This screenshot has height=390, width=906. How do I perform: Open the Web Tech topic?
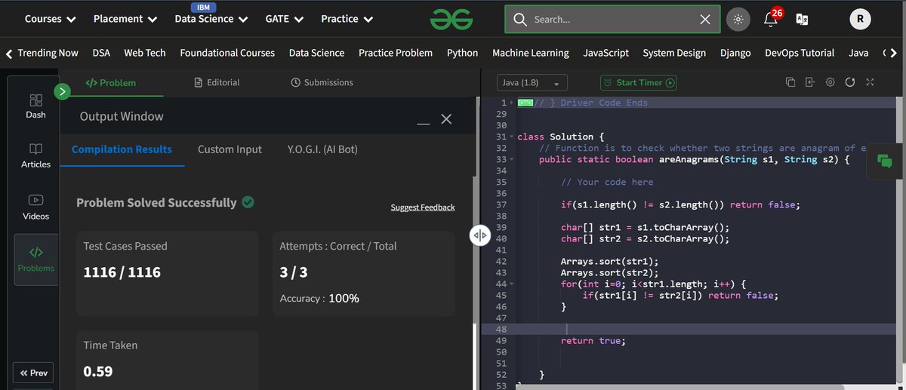[x=145, y=53]
